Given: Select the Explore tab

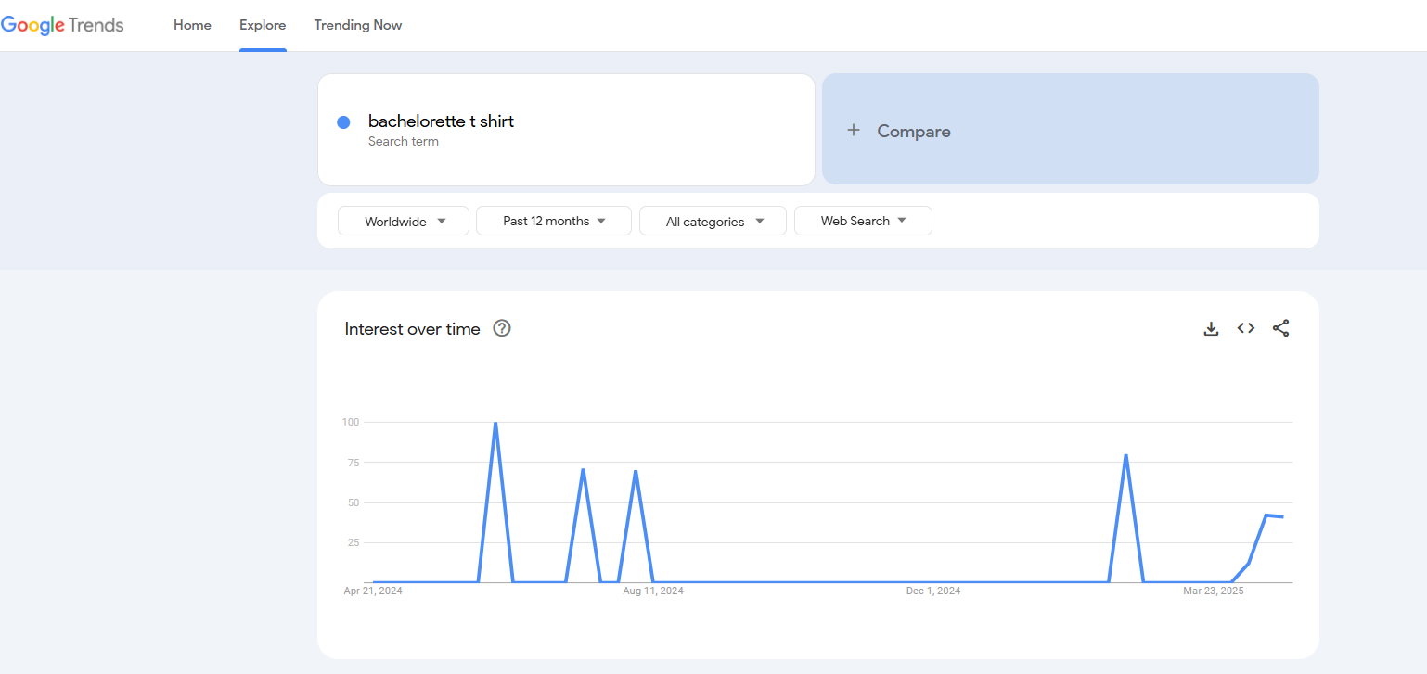Looking at the screenshot, I should click(x=263, y=25).
